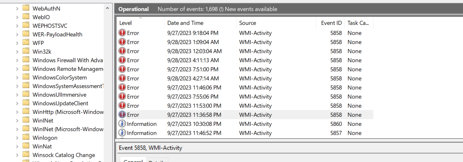Open the General tab in event details
Image resolution: width=463 pixels, height=162 pixels.
pyautogui.click(x=133, y=160)
